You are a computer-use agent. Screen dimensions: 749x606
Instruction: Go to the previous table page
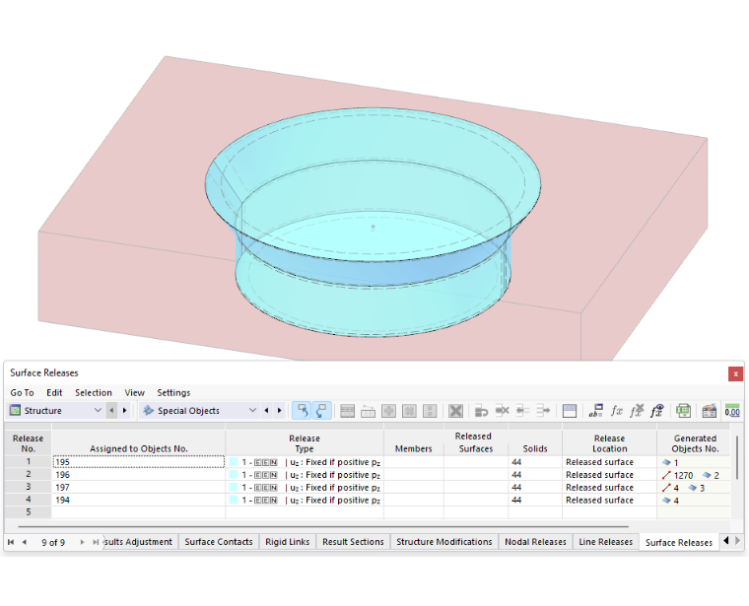(25, 542)
